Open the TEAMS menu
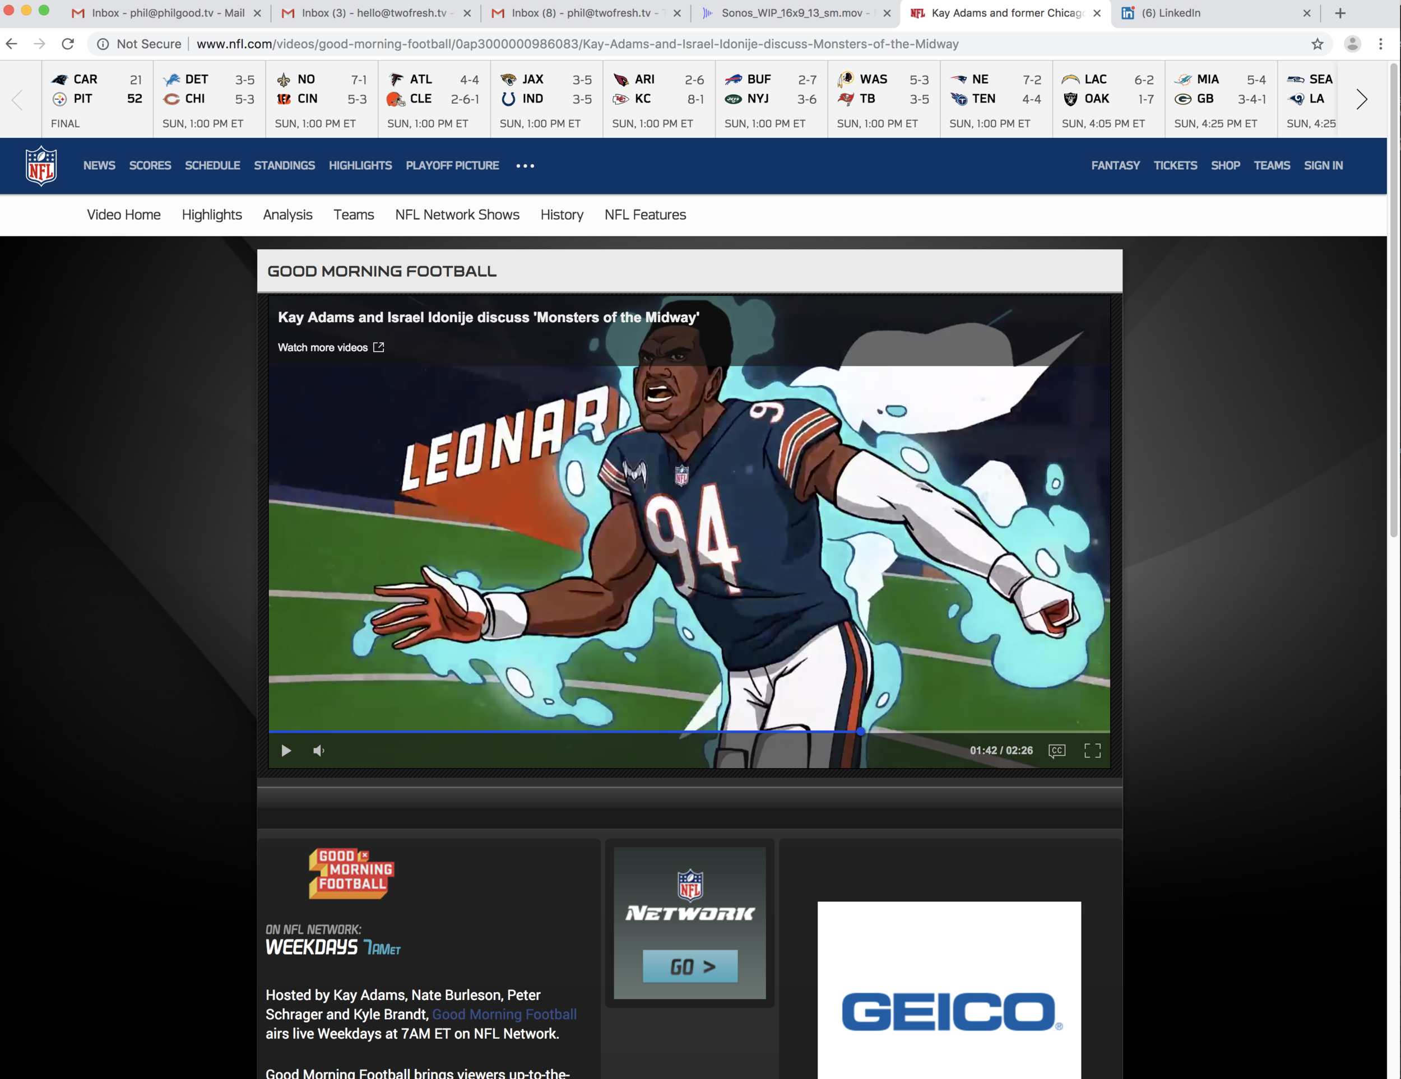 (x=1272, y=165)
